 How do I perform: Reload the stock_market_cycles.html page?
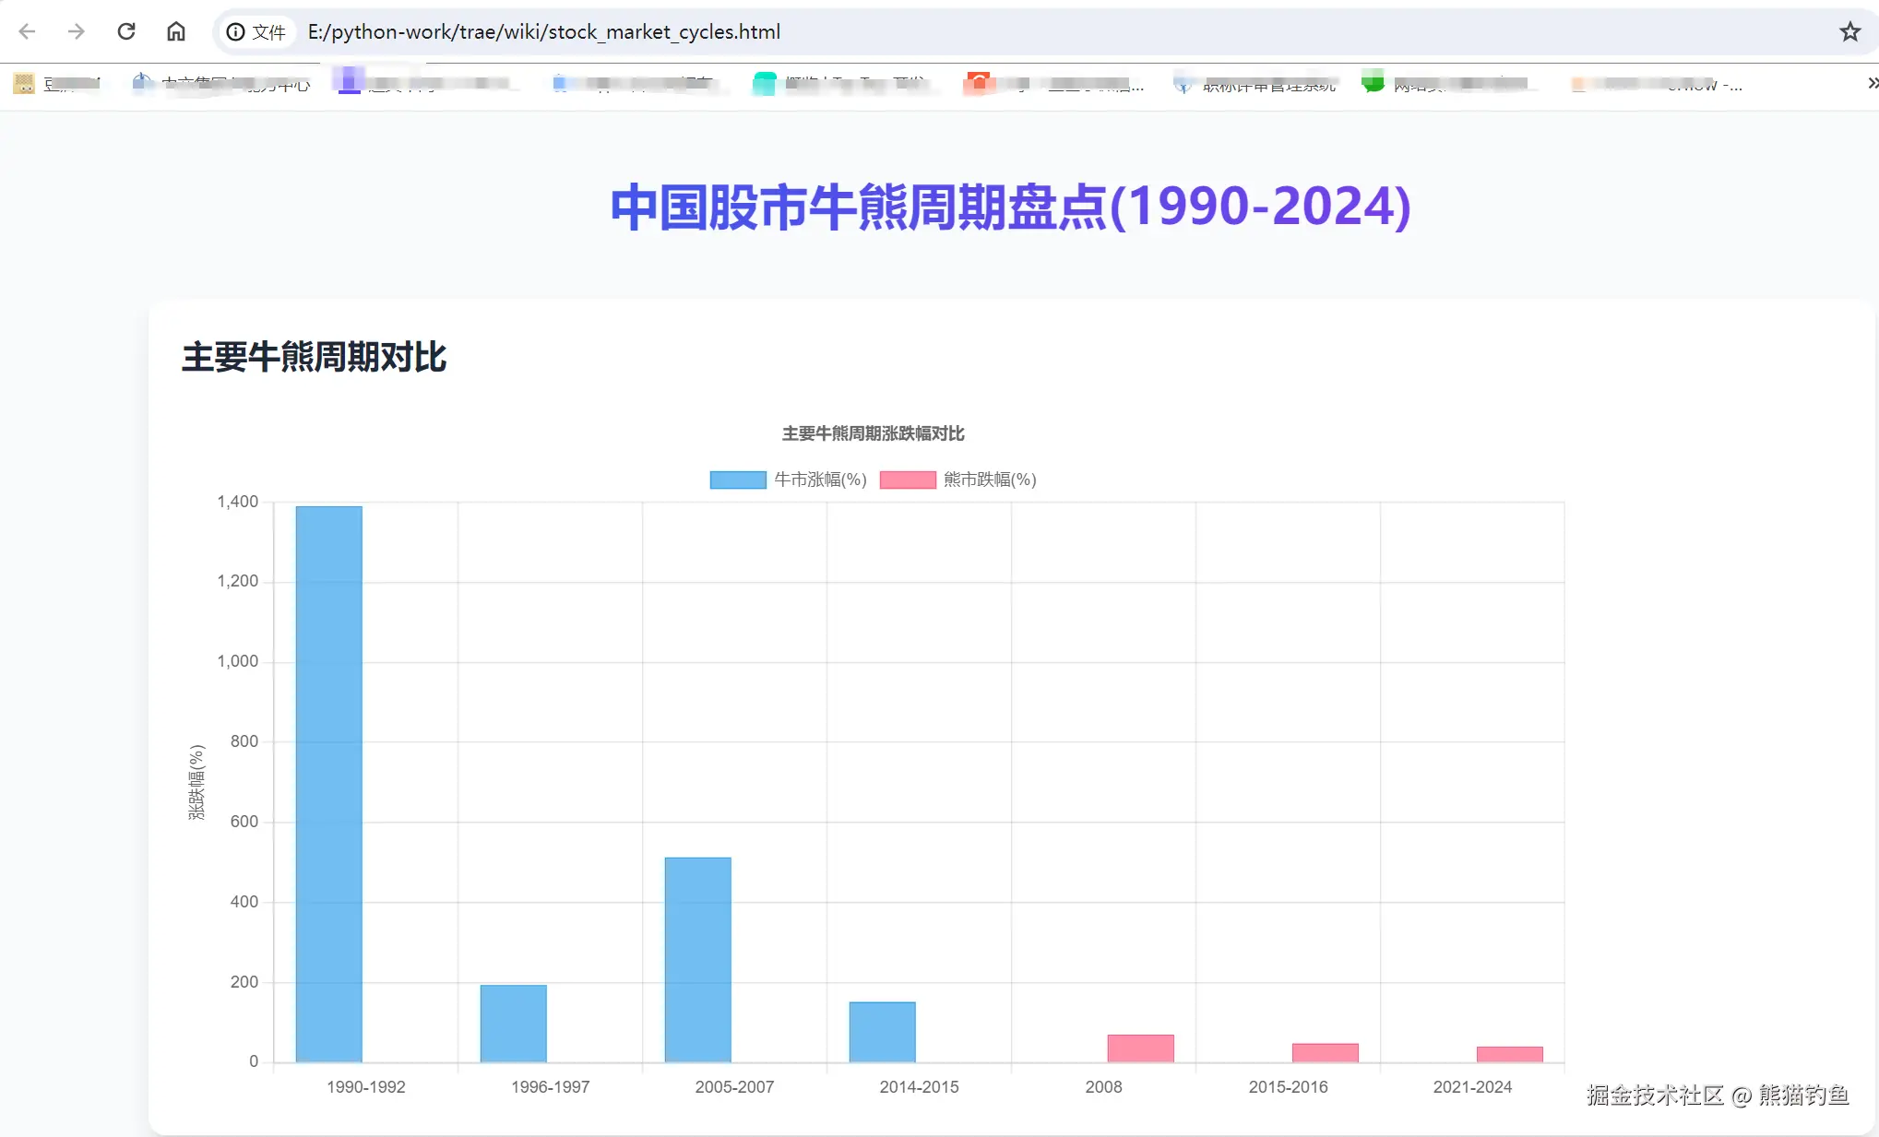pos(126,31)
